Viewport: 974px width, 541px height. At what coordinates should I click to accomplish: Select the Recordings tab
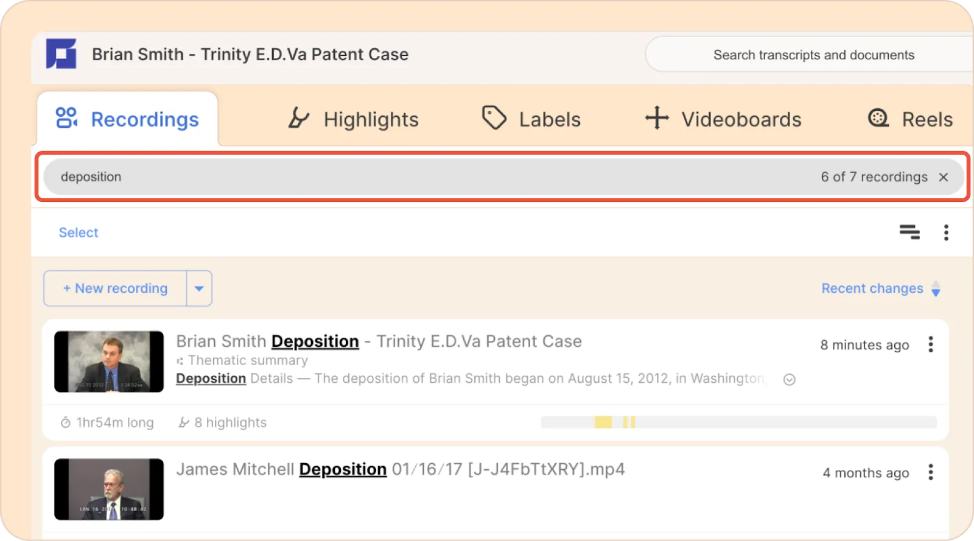[127, 119]
